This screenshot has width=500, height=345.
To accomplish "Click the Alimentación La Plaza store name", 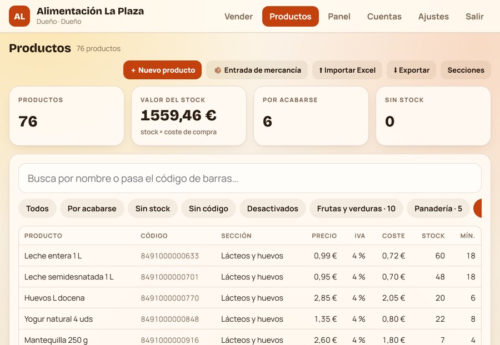I will tap(90, 11).
